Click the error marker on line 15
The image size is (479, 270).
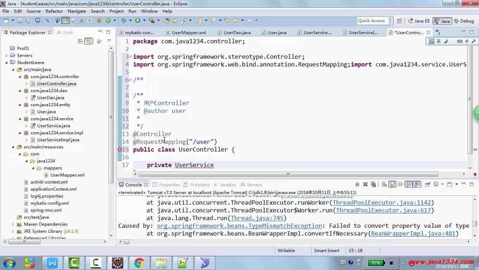coord(119,149)
